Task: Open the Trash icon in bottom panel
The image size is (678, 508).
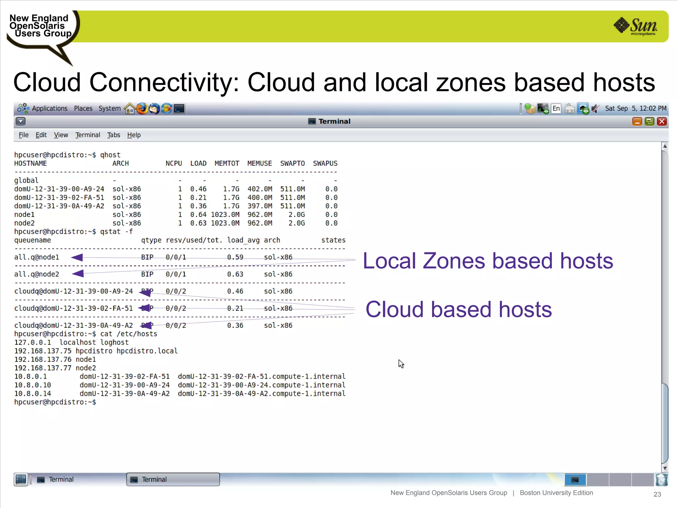Action: tap(661, 480)
